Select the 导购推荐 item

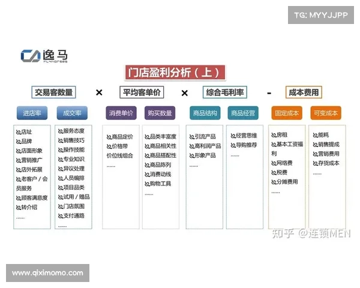tap(244, 145)
